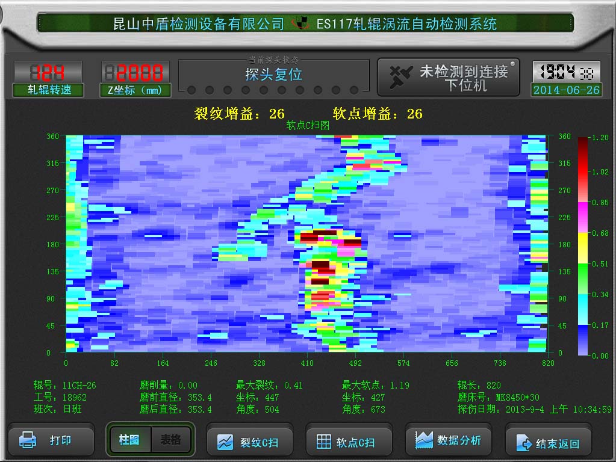616x462 pixels.
Task: Click the printer icon on 打印 button
Action: click(x=28, y=440)
